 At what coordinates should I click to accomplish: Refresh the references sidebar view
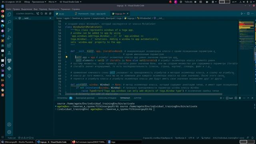click(x=42, y=14)
